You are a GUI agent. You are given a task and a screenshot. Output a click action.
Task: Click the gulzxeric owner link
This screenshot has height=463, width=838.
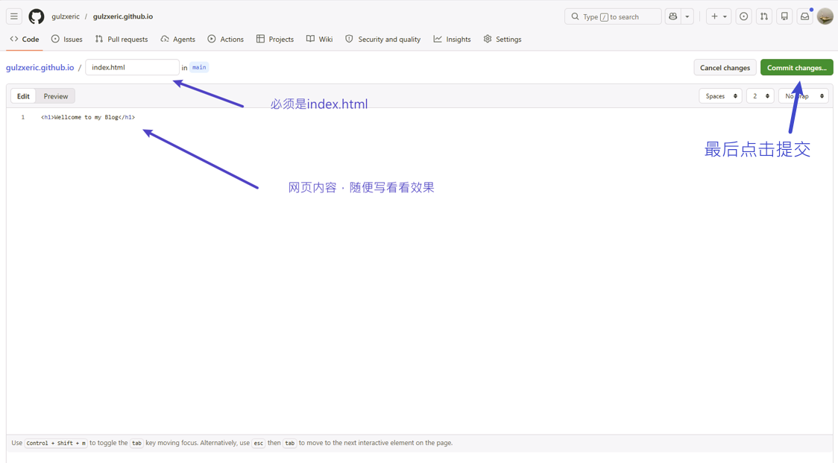pos(65,16)
